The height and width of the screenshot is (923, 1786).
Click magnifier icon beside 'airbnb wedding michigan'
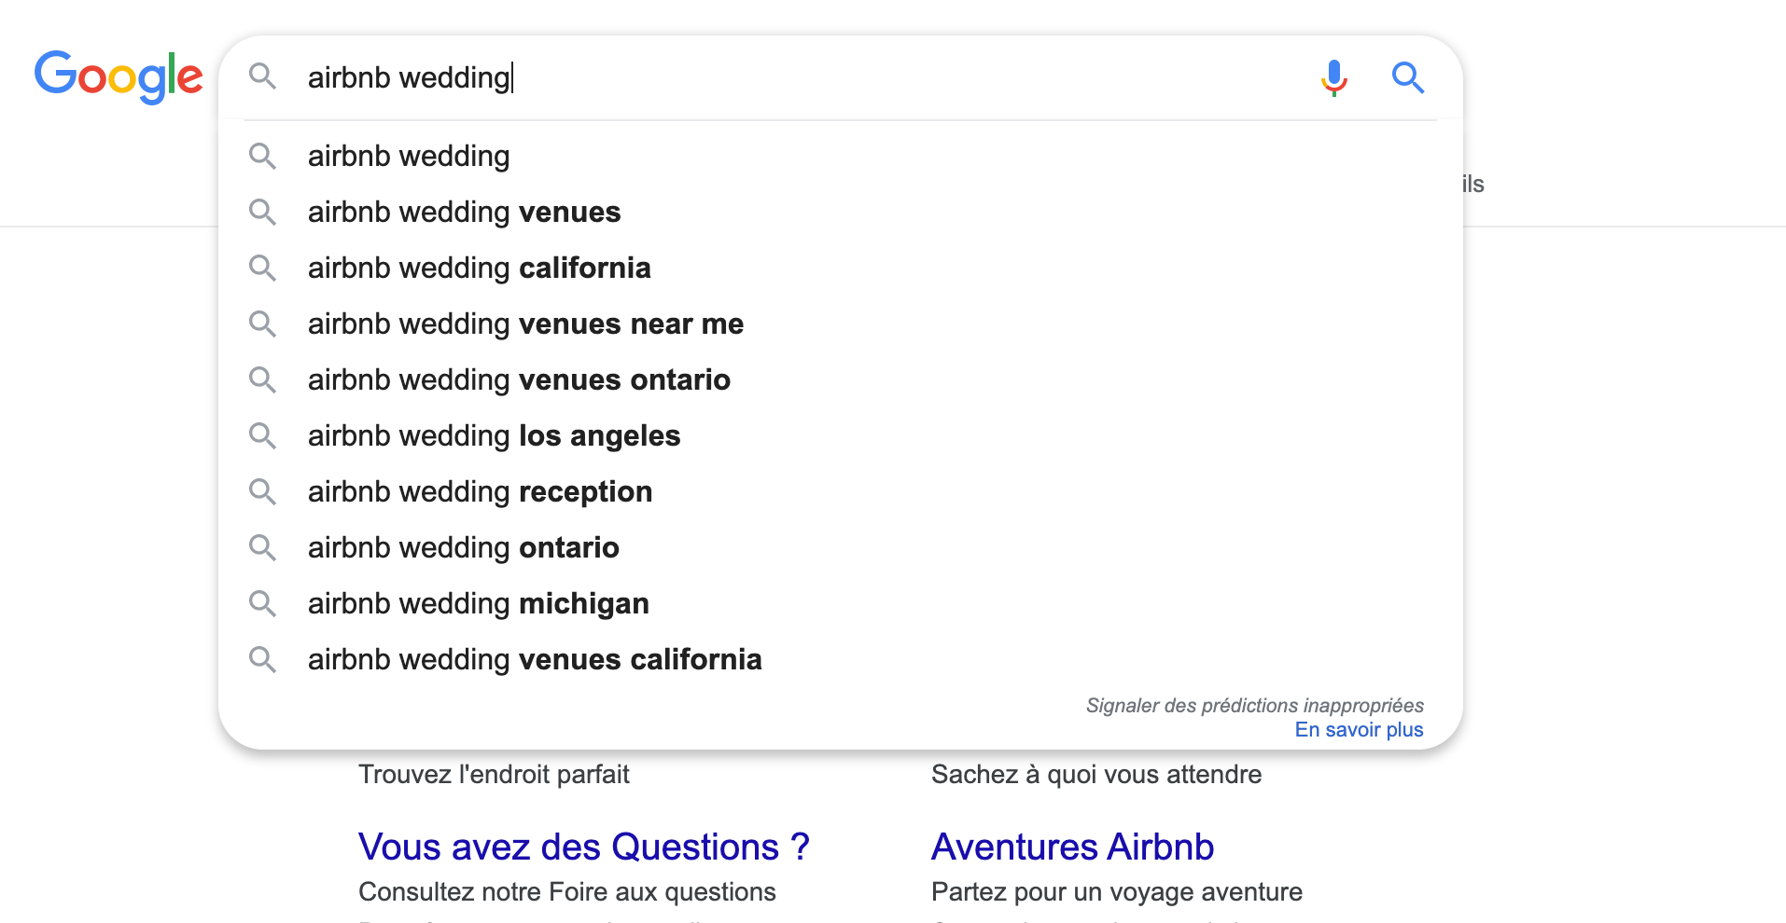tap(262, 604)
